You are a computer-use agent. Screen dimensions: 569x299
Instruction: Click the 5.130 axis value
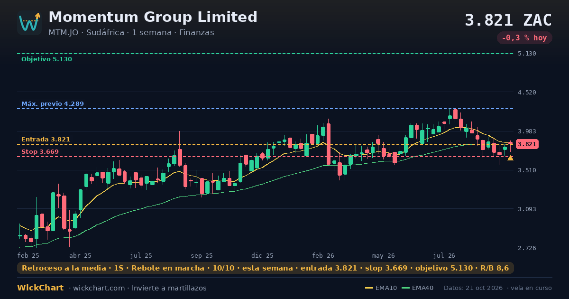[527, 54]
